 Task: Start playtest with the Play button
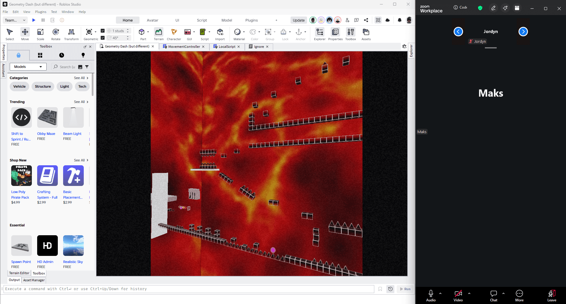pos(34,20)
